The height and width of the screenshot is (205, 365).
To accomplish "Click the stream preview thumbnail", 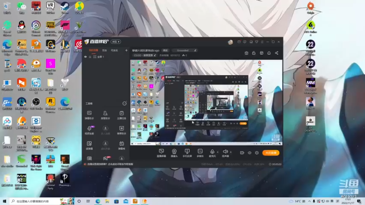I will (x=206, y=102).
